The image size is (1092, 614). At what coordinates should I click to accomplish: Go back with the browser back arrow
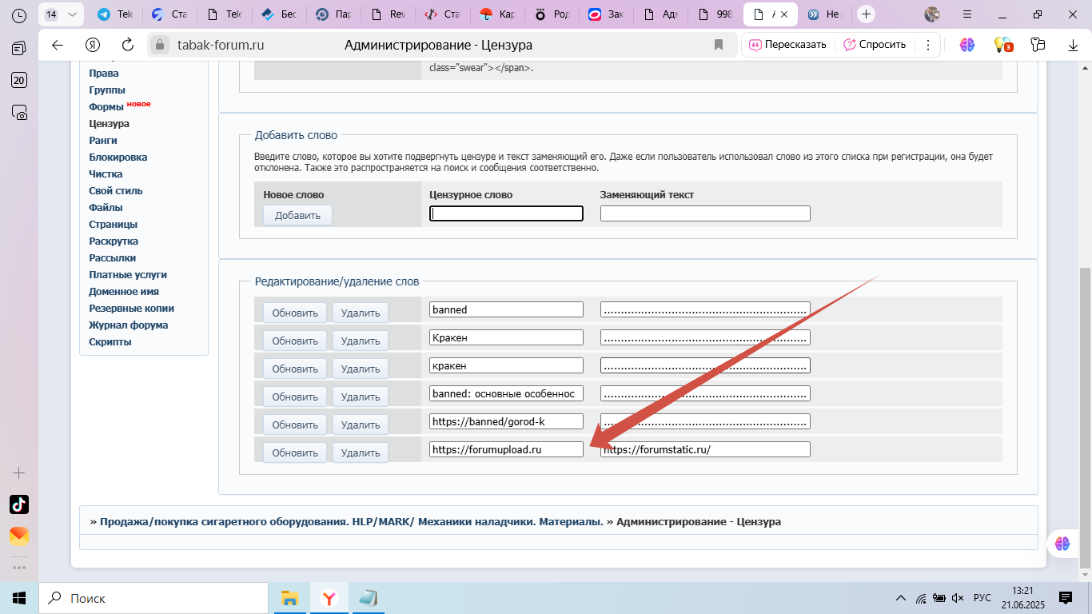58,45
